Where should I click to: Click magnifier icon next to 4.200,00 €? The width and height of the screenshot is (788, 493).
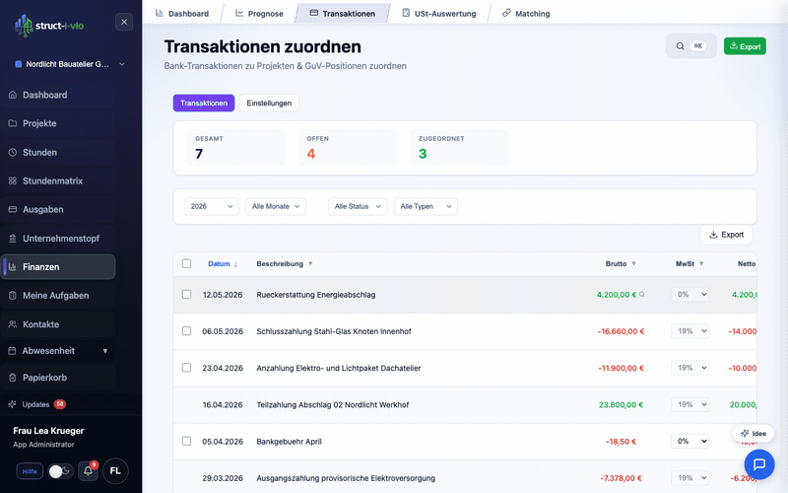(x=642, y=295)
